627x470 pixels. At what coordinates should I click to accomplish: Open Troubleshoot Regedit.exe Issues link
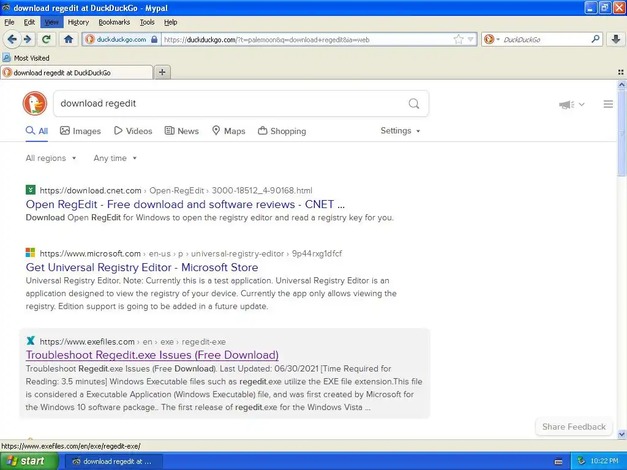(152, 355)
